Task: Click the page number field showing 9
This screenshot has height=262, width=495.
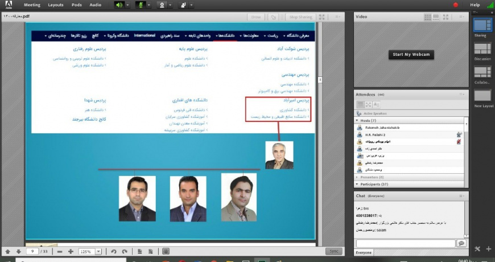Action: click(32, 252)
